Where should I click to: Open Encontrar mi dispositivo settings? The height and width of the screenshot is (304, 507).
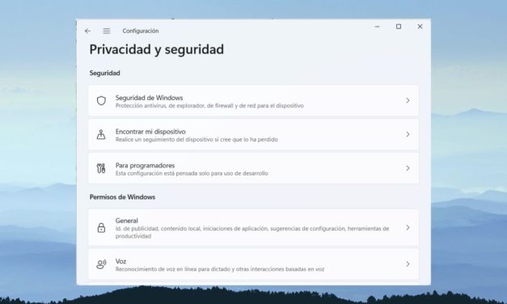(x=254, y=134)
